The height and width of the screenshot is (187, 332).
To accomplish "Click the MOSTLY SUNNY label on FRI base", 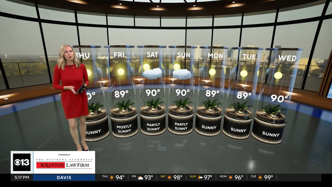I will coord(124,129).
